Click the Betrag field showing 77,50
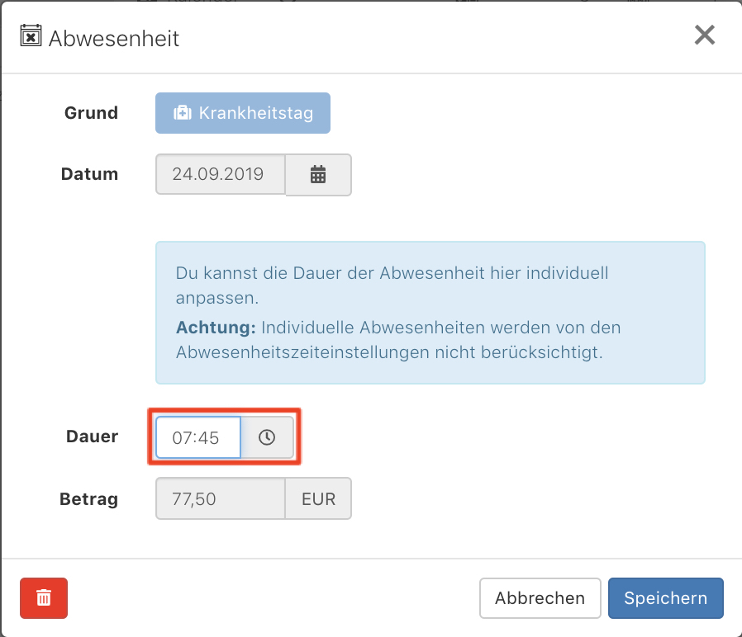Image resolution: width=742 pixels, height=637 pixels. (x=220, y=498)
